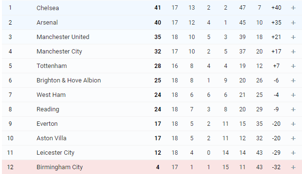Click plus icon for Leicester City

[x=293, y=153]
